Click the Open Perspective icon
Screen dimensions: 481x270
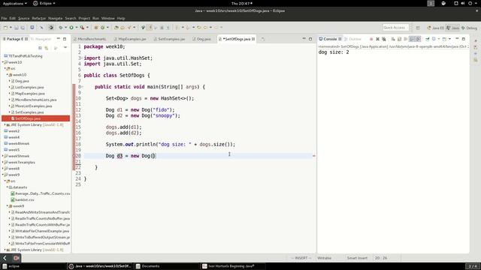418,28
